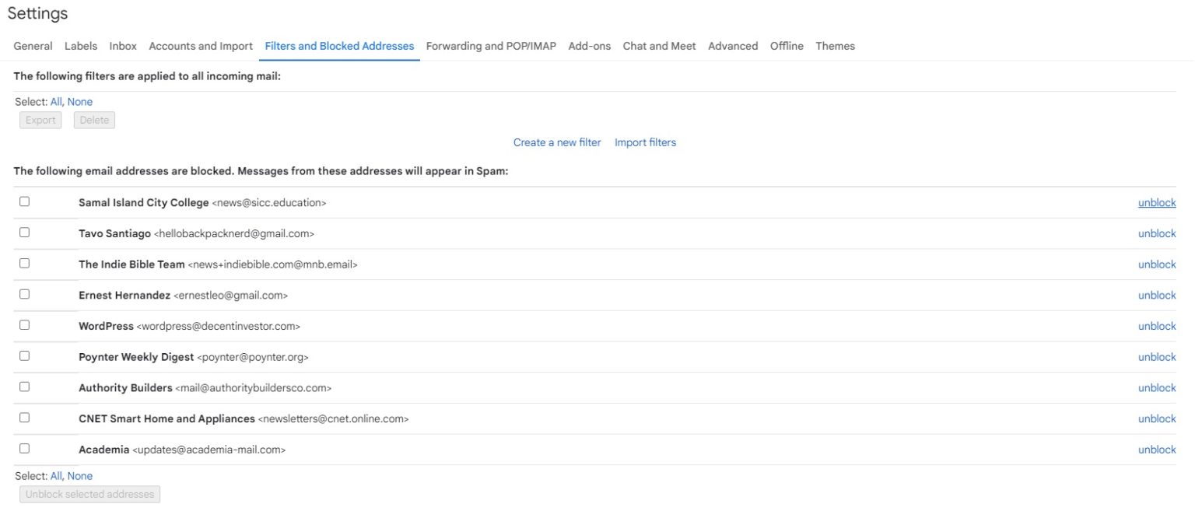Switch to the General settings tab
The width and height of the screenshot is (1195, 518).
tap(32, 46)
